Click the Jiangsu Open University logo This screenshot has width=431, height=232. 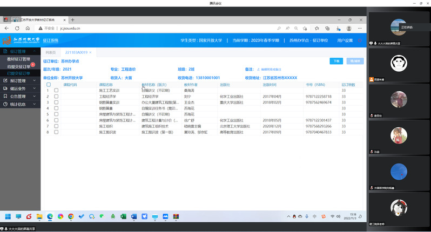coord(21,40)
